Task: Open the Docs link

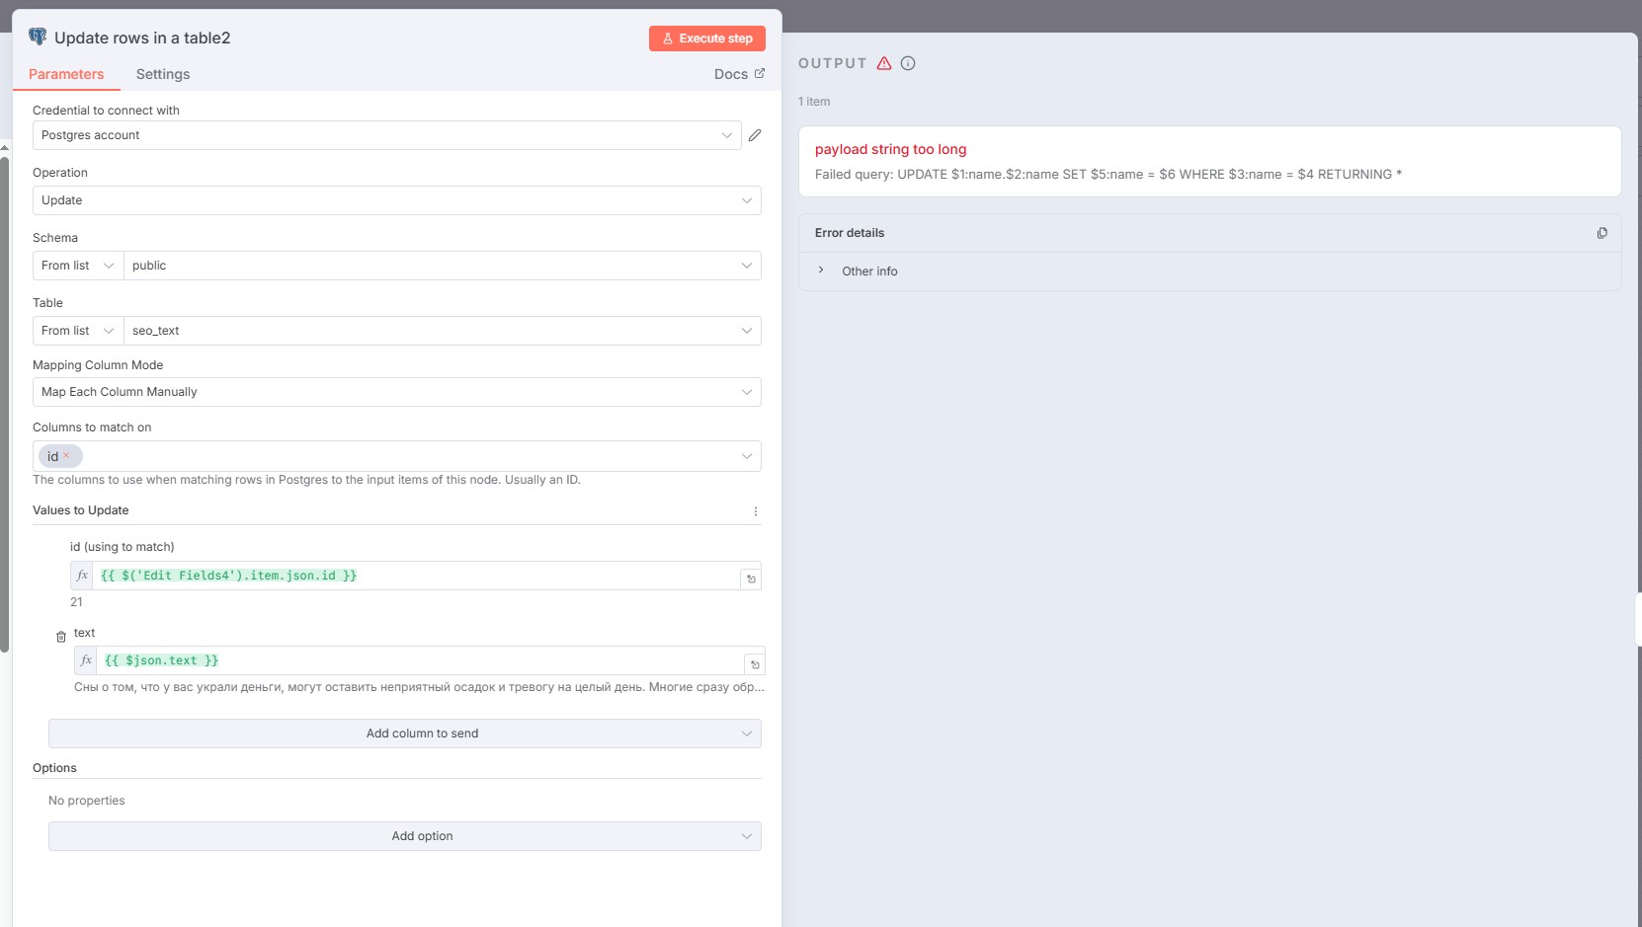Action: click(738, 74)
